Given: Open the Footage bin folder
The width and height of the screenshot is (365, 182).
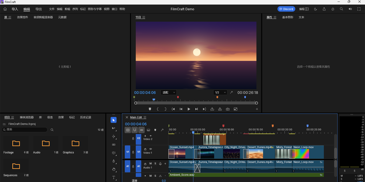Looking at the screenshot, I should pos(16,143).
